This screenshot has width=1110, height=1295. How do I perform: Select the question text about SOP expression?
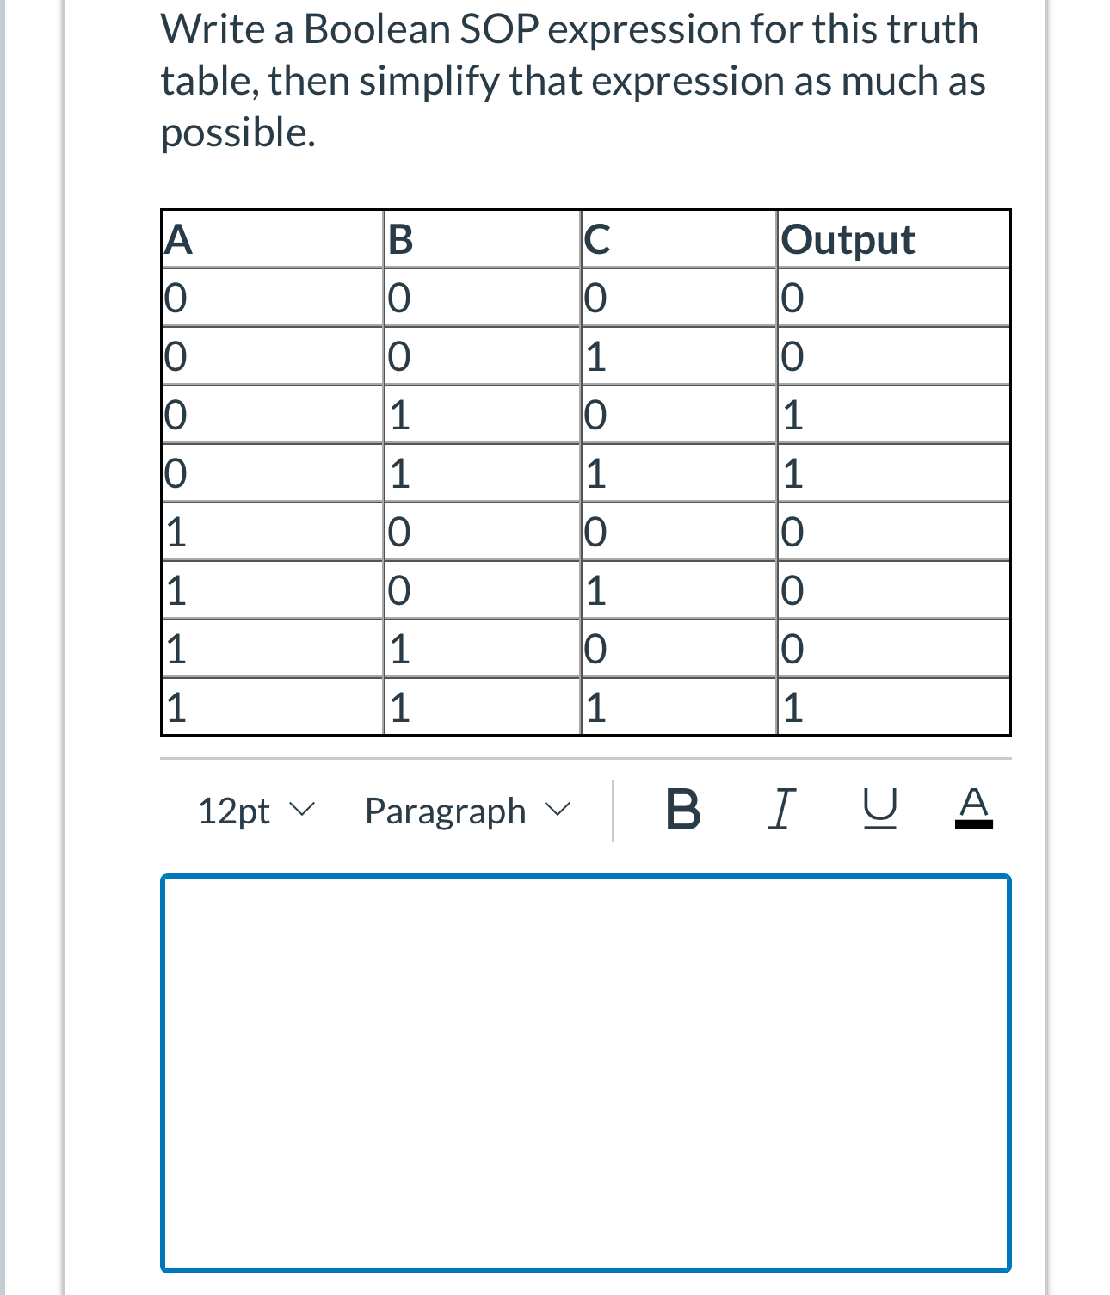[568, 80]
